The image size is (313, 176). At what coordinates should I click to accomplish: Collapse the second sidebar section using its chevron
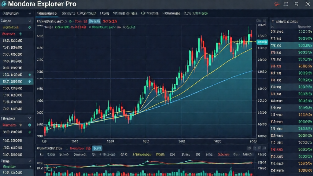pos(30,21)
